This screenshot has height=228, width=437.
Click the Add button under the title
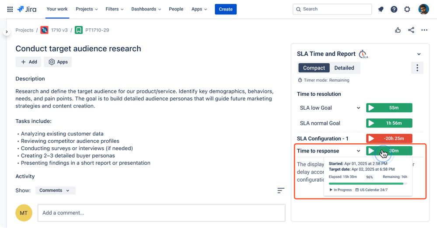[x=28, y=62]
